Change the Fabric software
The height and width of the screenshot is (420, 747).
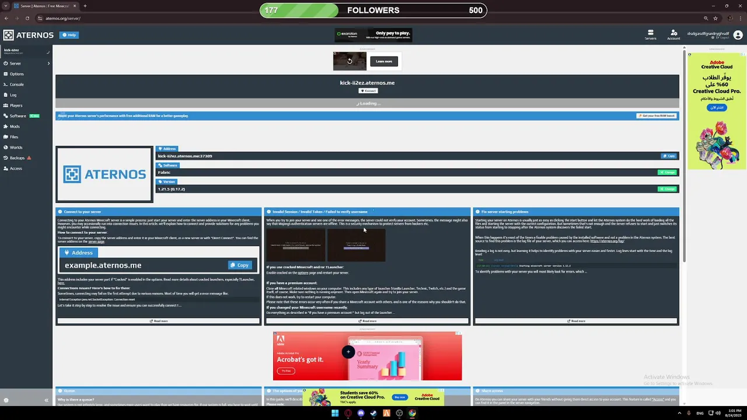(x=667, y=172)
